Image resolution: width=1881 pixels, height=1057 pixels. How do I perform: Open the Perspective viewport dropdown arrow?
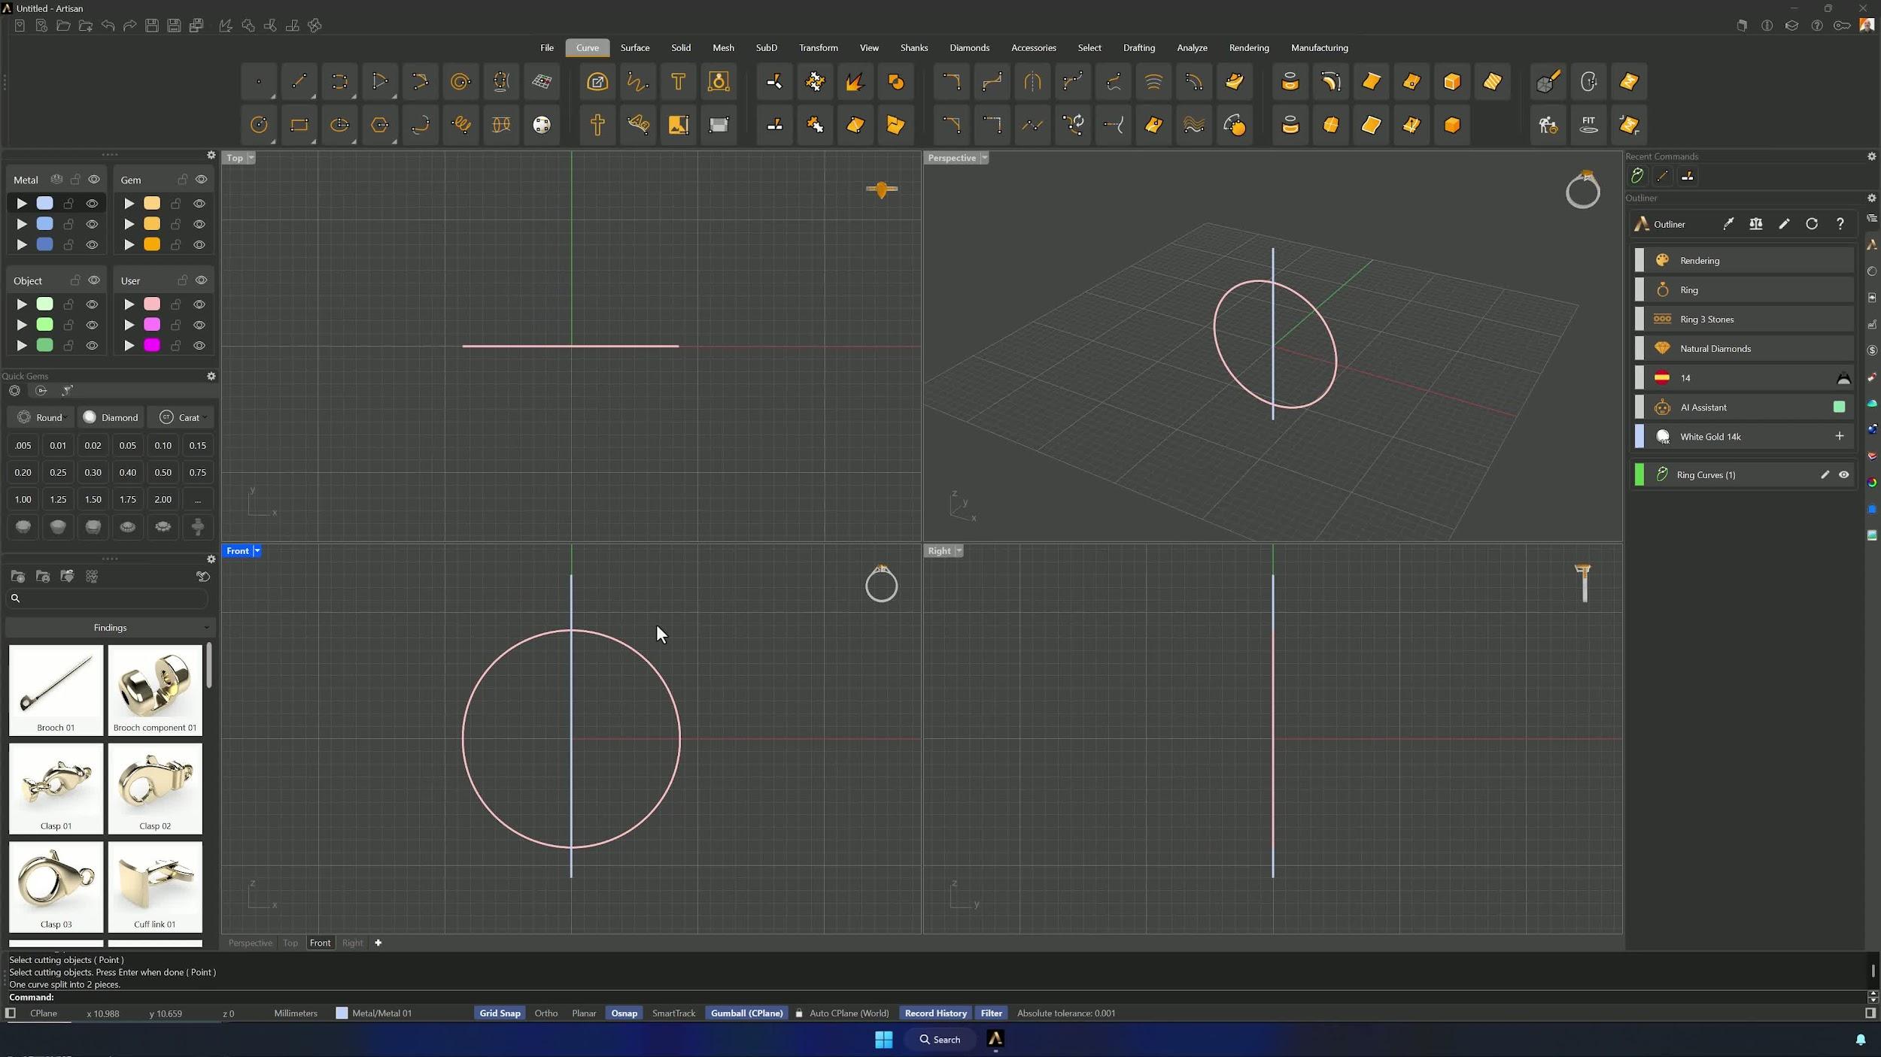click(x=984, y=158)
